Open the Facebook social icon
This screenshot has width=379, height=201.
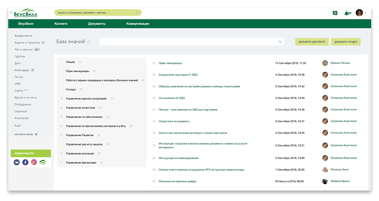25,162
